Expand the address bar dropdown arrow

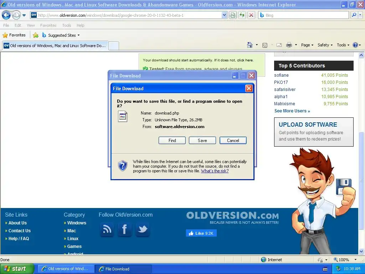224,15
